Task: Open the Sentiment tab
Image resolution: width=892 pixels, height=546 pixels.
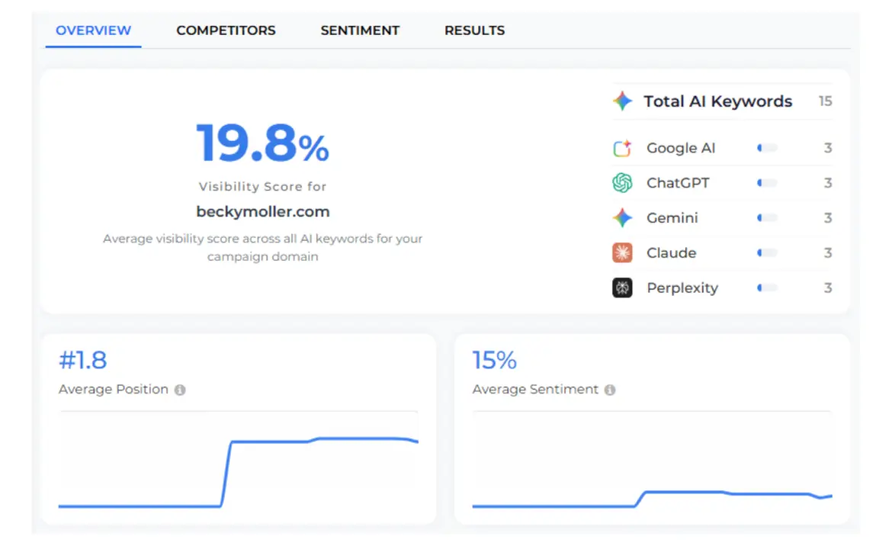Action: pos(360,31)
